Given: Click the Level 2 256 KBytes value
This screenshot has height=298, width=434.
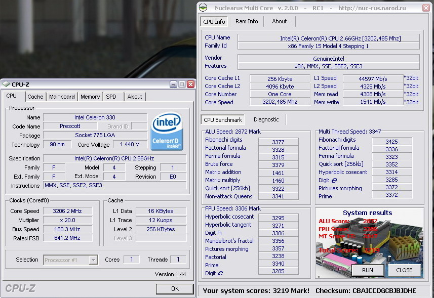Looking at the screenshot, I should click(161, 229).
